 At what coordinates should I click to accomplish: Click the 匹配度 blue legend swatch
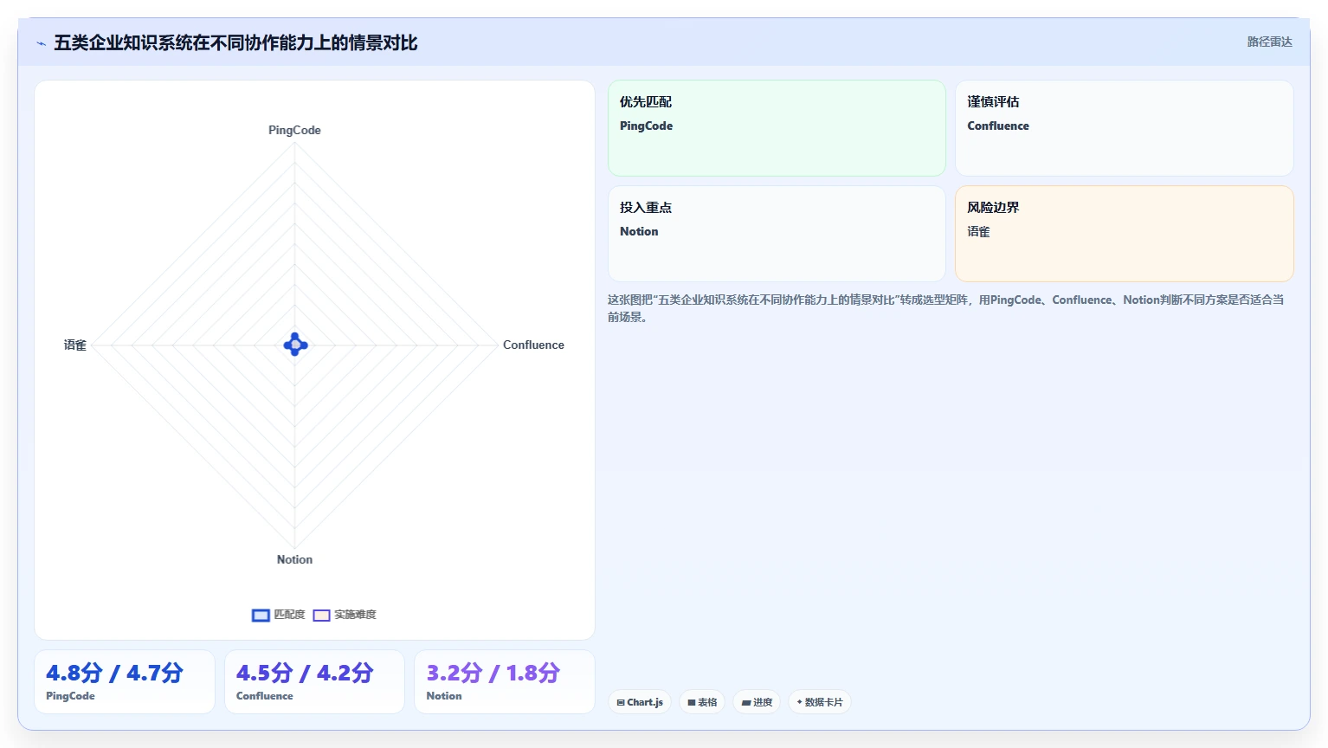pos(261,616)
